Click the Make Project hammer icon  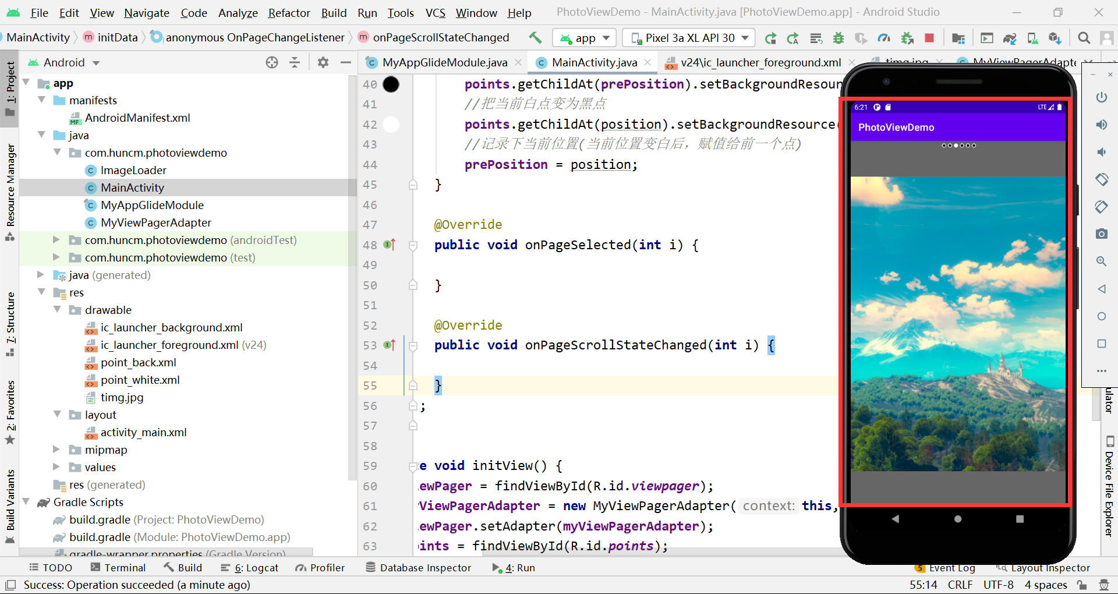pyautogui.click(x=535, y=38)
